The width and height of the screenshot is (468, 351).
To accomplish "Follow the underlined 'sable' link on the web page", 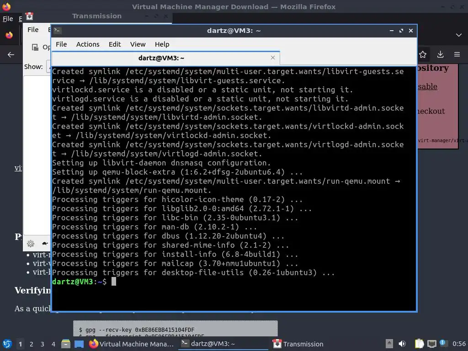I will point(428,86).
